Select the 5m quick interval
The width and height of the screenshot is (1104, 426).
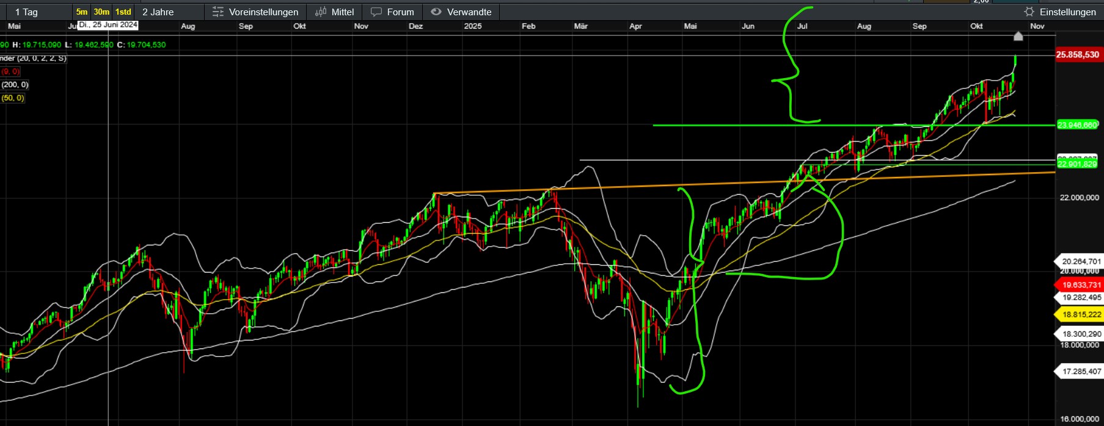tap(82, 12)
